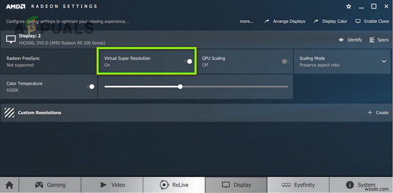Click the Specs list icon
Image resolution: width=393 pixels, height=193 pixels.
pos(372,40)
